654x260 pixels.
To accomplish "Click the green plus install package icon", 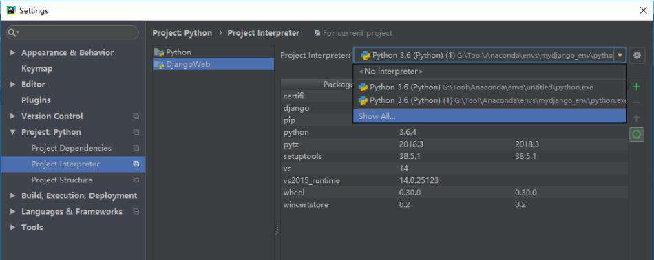I will (637, 87).
